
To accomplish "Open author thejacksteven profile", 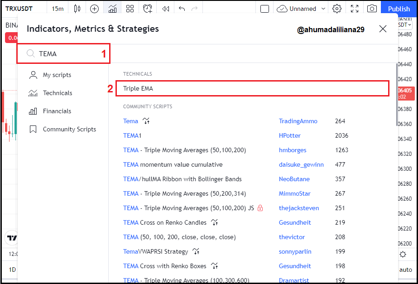I will click(x=299, y=208).
